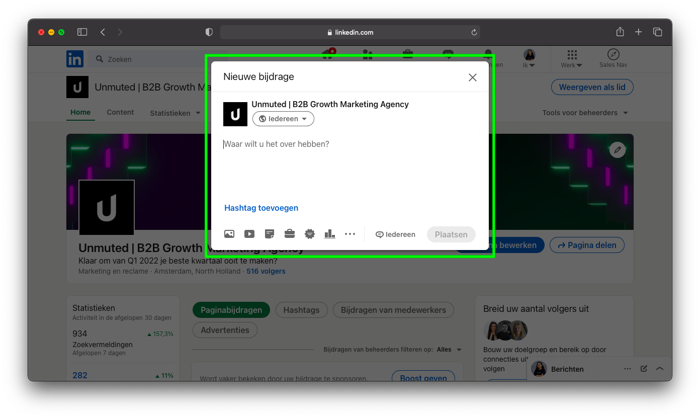
Task: Select Bijdragen van medewerkers pill
Action: (393, 310)
